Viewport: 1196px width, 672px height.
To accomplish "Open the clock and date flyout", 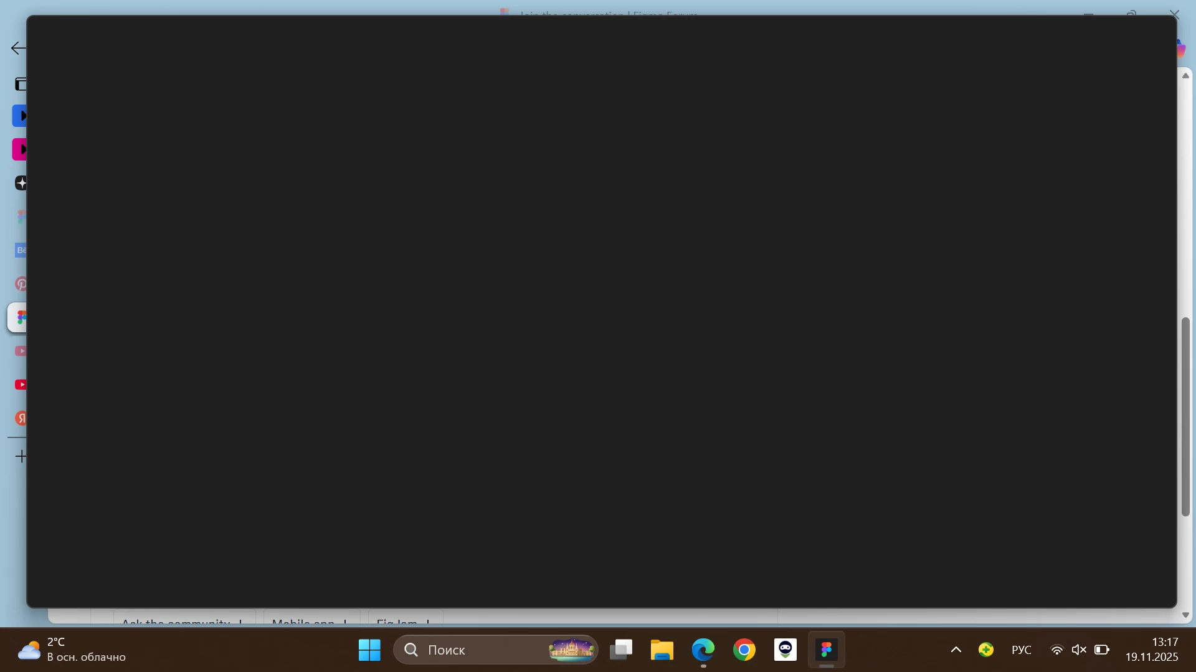I will click(1151, 649).
